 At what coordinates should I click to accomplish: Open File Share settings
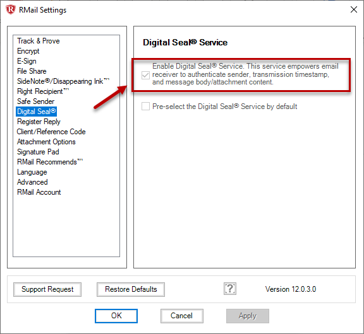pos(32,71)
